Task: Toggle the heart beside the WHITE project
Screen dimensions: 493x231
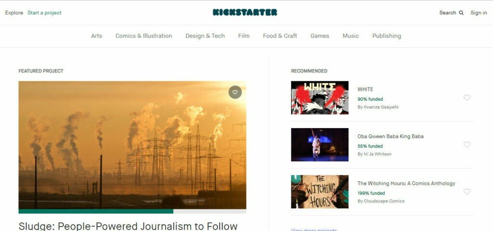Action: click(x=467, y=98)
